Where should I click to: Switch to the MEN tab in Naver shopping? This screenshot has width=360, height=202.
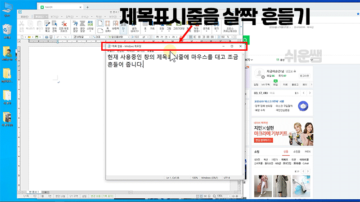[x=307, y=152]
